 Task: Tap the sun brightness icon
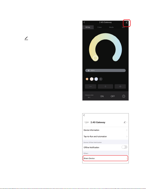click(x=89, y=70)
